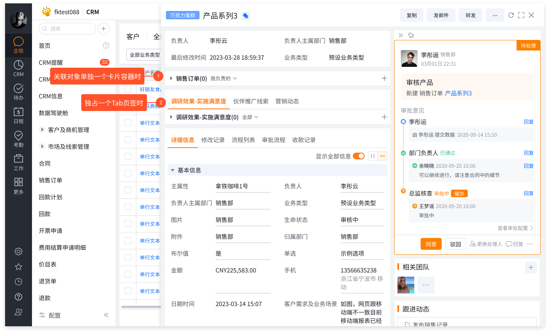Open settings gear in dark sidebar

click(19, 251)
